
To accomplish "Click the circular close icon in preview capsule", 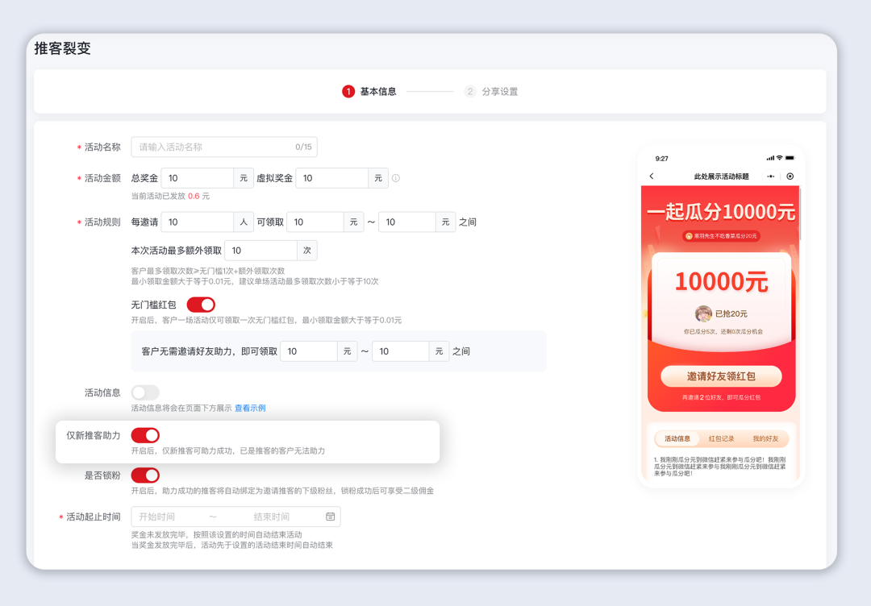I will click(790, 176).
